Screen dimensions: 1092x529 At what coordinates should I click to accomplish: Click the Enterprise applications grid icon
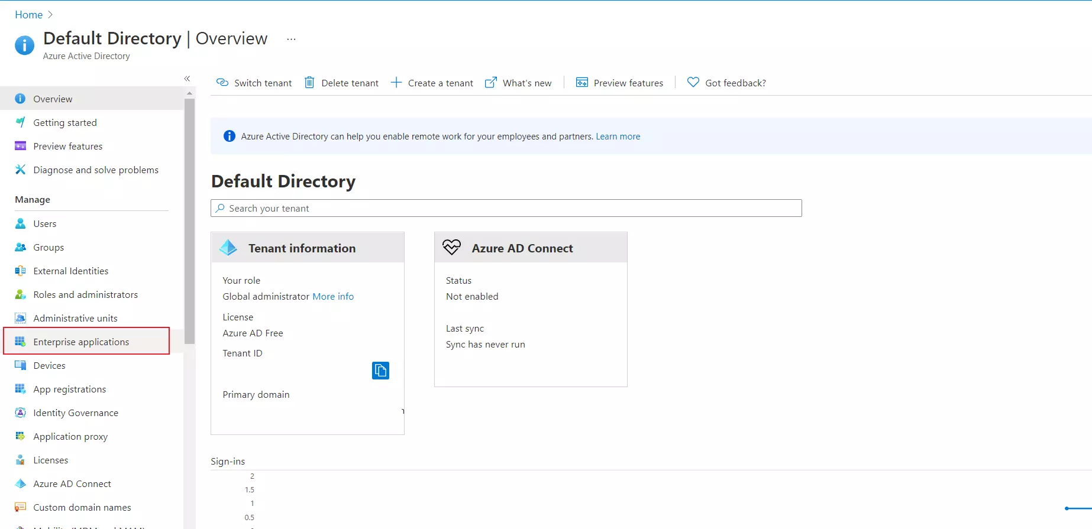(20, 342)
